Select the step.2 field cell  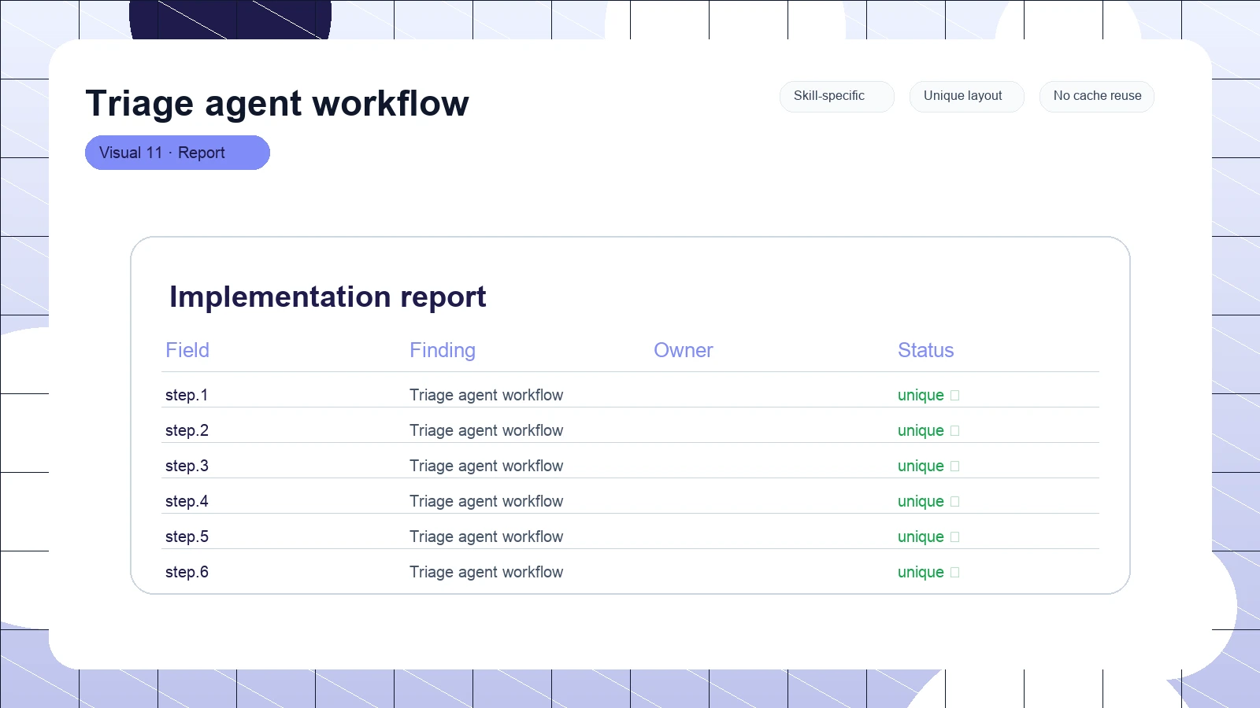[187, 430]
